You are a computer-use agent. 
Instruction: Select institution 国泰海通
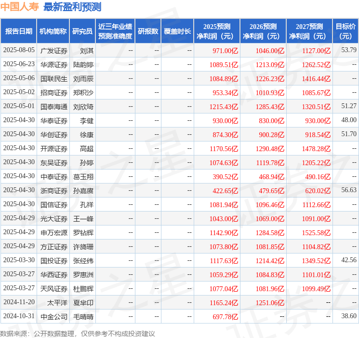(x=54, y=107)
